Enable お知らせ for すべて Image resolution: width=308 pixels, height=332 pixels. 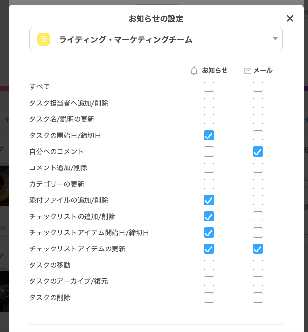coord(209,86)
